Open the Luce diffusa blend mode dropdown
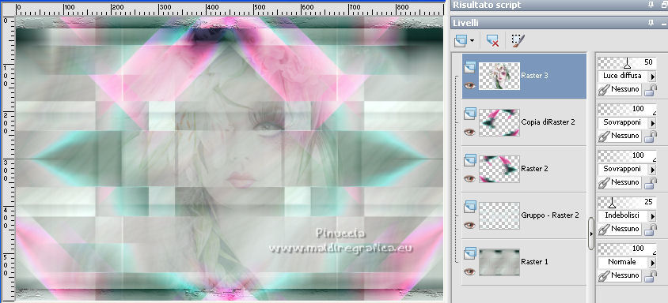The height and width of the screenshot is (303, 668). click(x=652, y=77)
